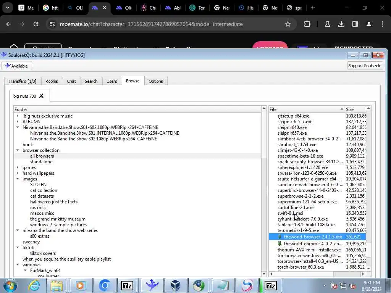Screen dimensions: 391x293
Task: Click Chrome back arrow
Action: coord(8,24)
